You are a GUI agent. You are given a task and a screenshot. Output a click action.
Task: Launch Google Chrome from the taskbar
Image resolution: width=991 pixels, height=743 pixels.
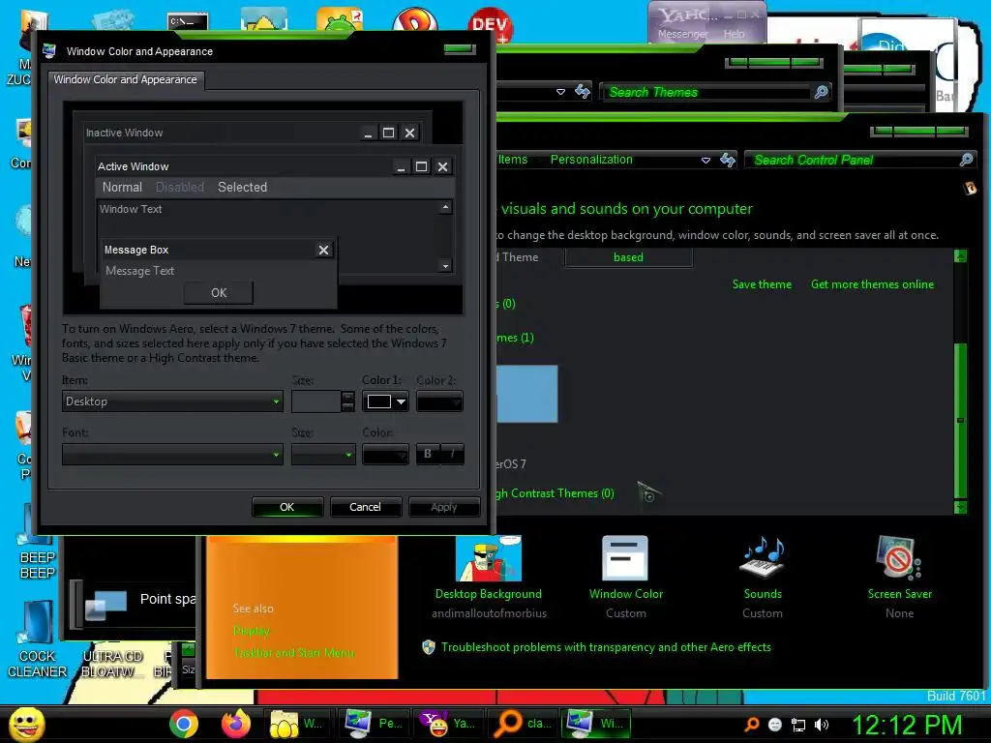point(184,724)
